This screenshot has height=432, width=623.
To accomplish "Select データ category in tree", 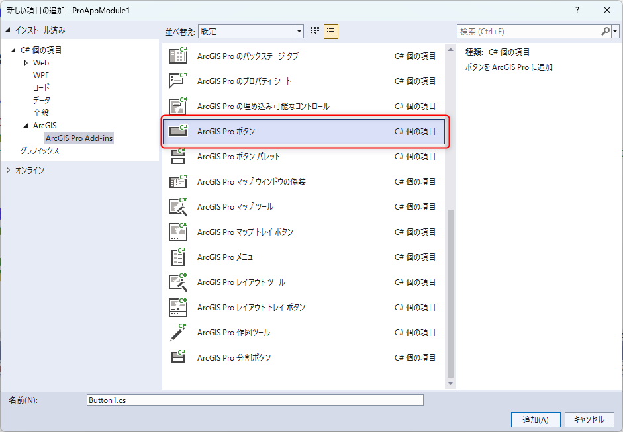I will click(42, 100).
